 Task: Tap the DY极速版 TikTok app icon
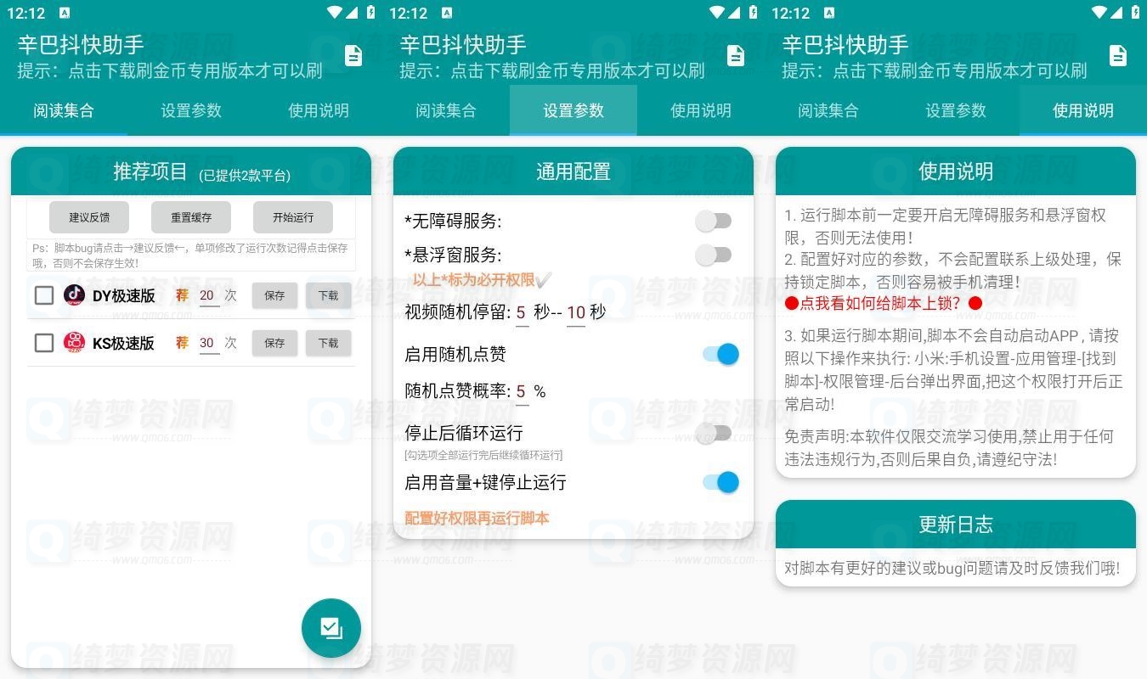click(75, 295)
